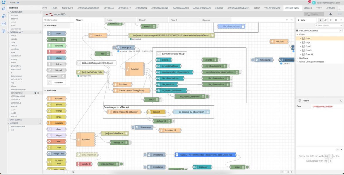Click the Deploy button

[x=312, y=14]
